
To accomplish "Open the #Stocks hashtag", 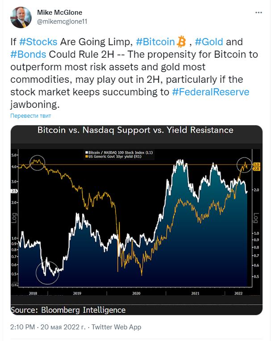I will (x=38, y=42).
